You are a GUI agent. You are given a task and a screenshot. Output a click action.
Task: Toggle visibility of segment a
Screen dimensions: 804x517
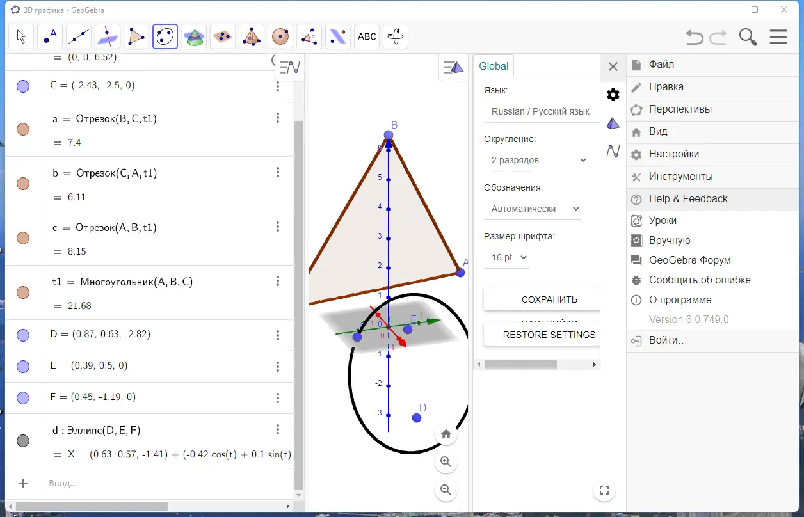[23, 129]
